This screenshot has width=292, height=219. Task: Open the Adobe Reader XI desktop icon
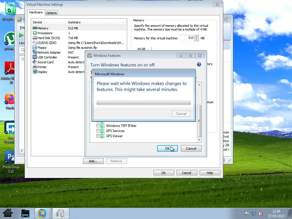pos(8,73)
